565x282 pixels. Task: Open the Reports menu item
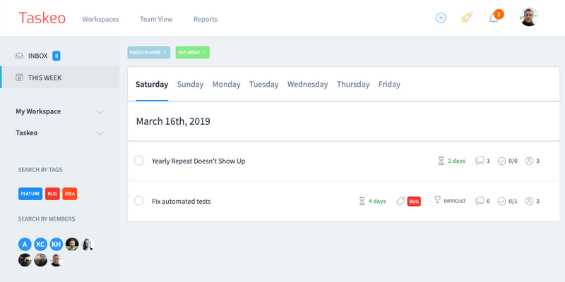point(205,19)
